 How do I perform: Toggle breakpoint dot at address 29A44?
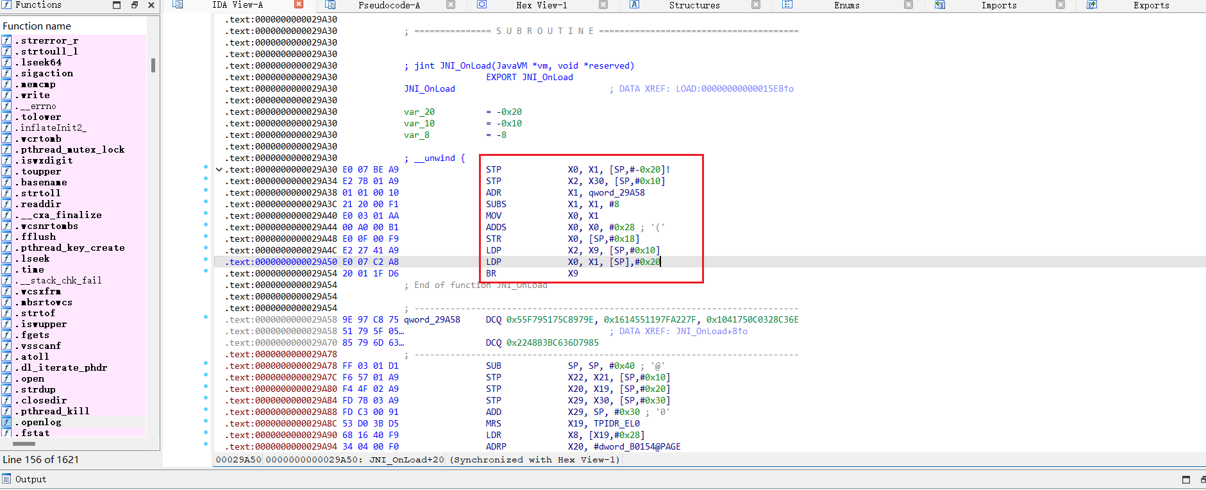(206, 224)
